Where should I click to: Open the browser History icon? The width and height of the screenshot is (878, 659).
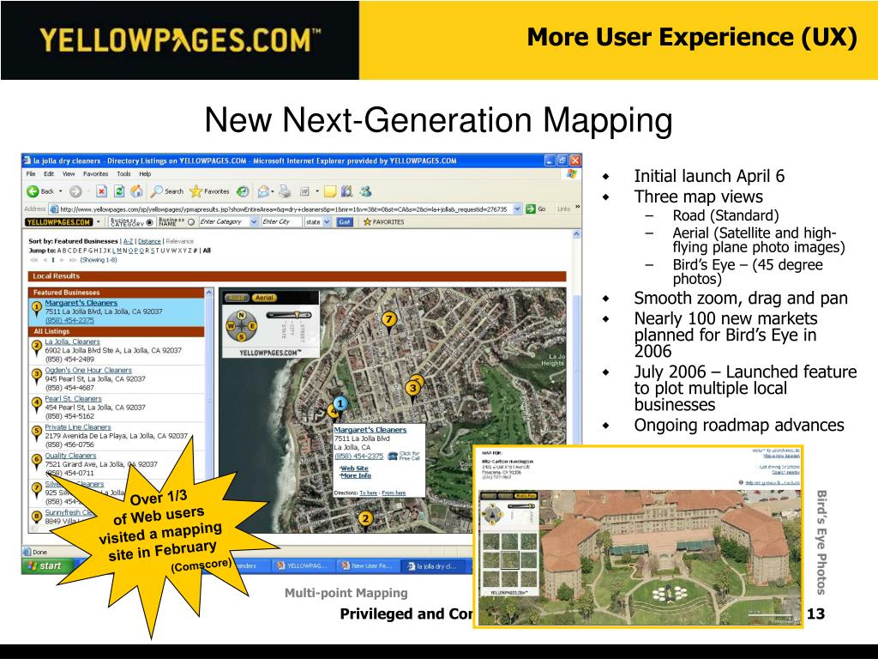click(x=243, y=191)
